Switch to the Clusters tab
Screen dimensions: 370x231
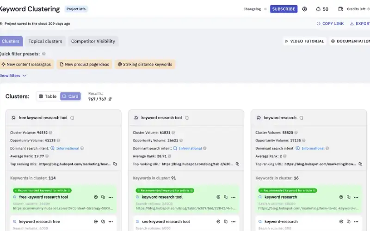point(11,41)
